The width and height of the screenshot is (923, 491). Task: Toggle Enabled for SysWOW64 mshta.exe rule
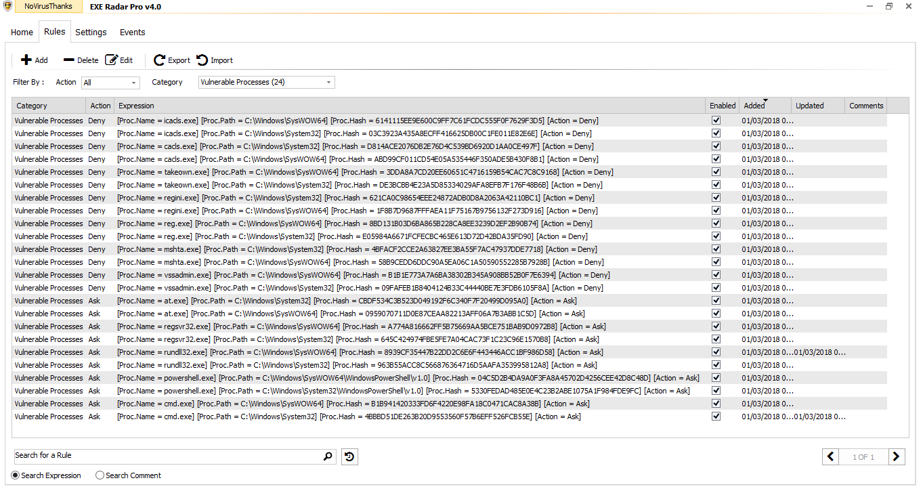point(716,262)
